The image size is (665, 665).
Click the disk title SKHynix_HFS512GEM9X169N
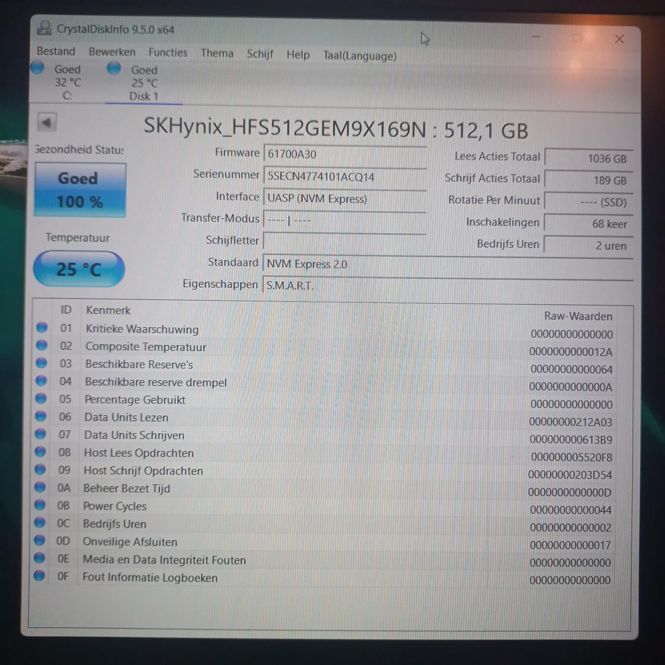pyautogui.click(x=285, y=127)
